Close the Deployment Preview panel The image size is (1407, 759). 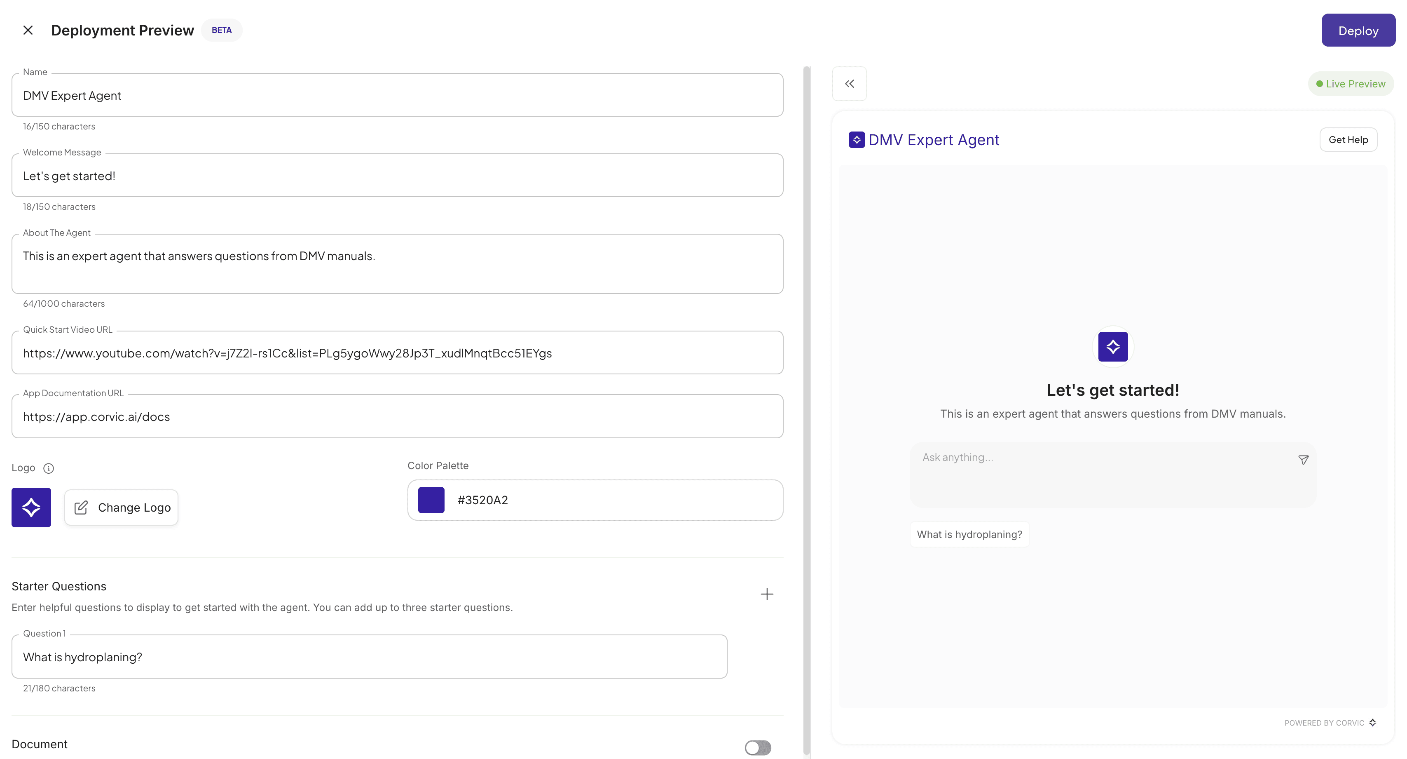point(28,30)
